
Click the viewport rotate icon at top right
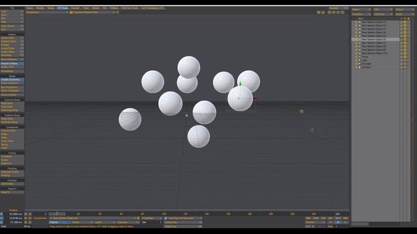334,12
